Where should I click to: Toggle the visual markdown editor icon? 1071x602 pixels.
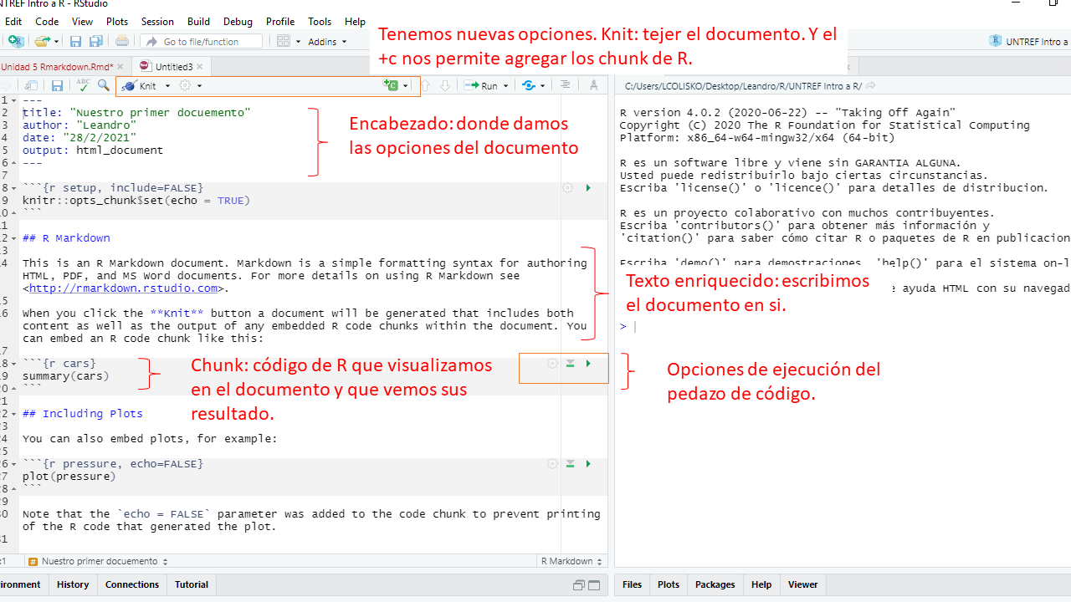593,85
